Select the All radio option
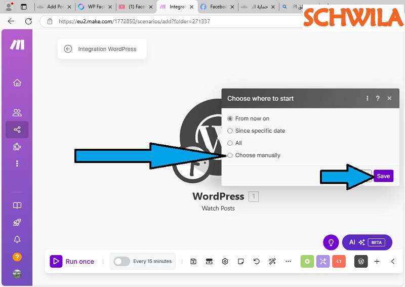The height and width of the screenshot is (287, 405). (x=230, y=143)
